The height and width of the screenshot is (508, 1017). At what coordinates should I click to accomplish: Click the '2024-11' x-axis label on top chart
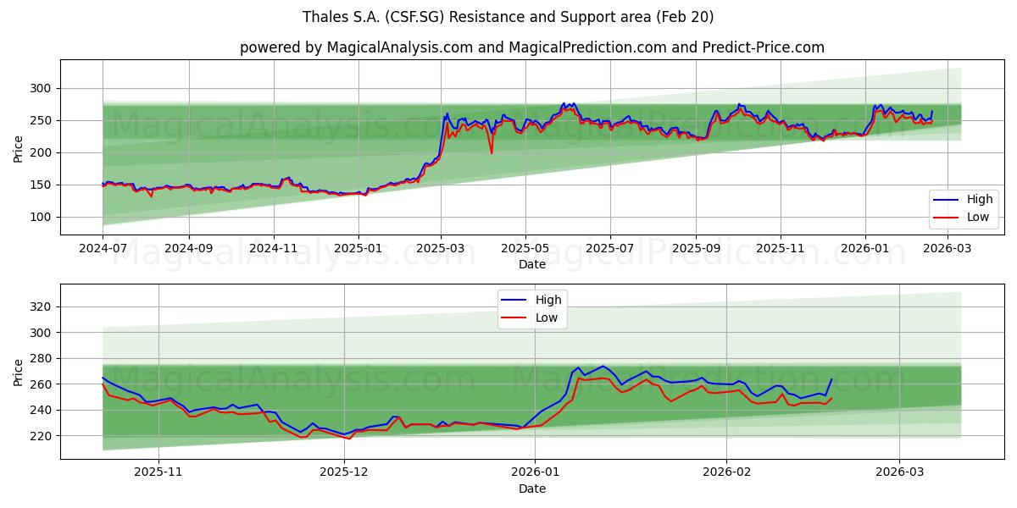(x=273, y=249)
